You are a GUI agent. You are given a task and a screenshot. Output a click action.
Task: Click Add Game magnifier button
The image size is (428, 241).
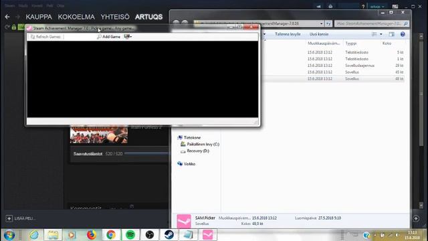click(x=108, y=37)
